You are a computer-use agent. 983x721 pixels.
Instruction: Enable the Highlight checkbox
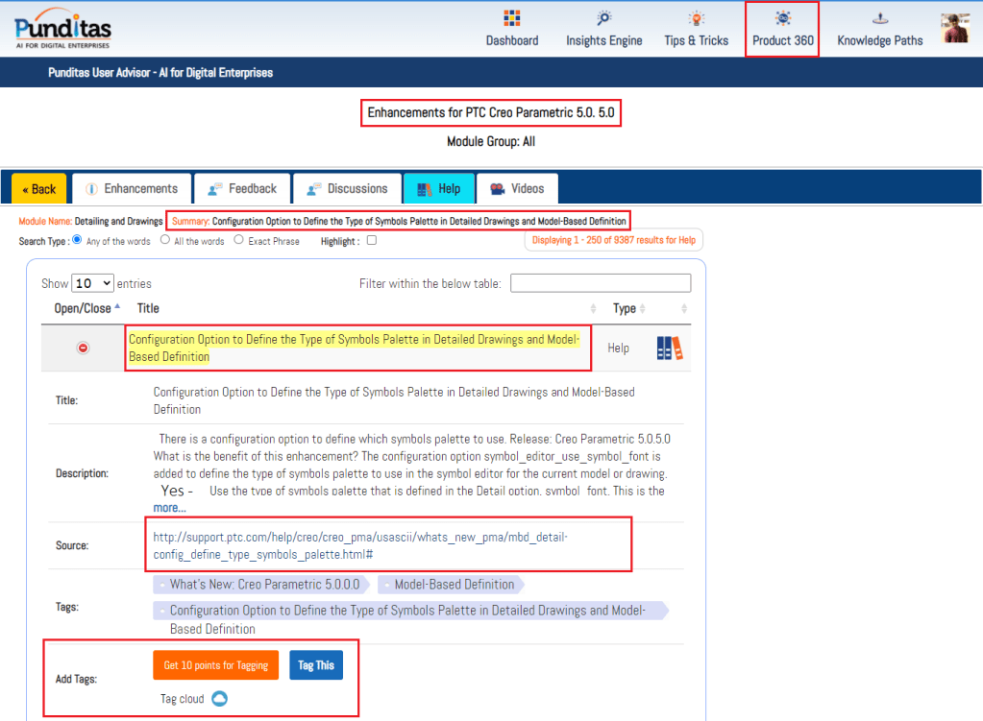pos(372,241)
